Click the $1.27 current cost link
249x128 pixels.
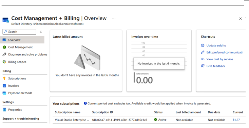[x=236, y=120]
